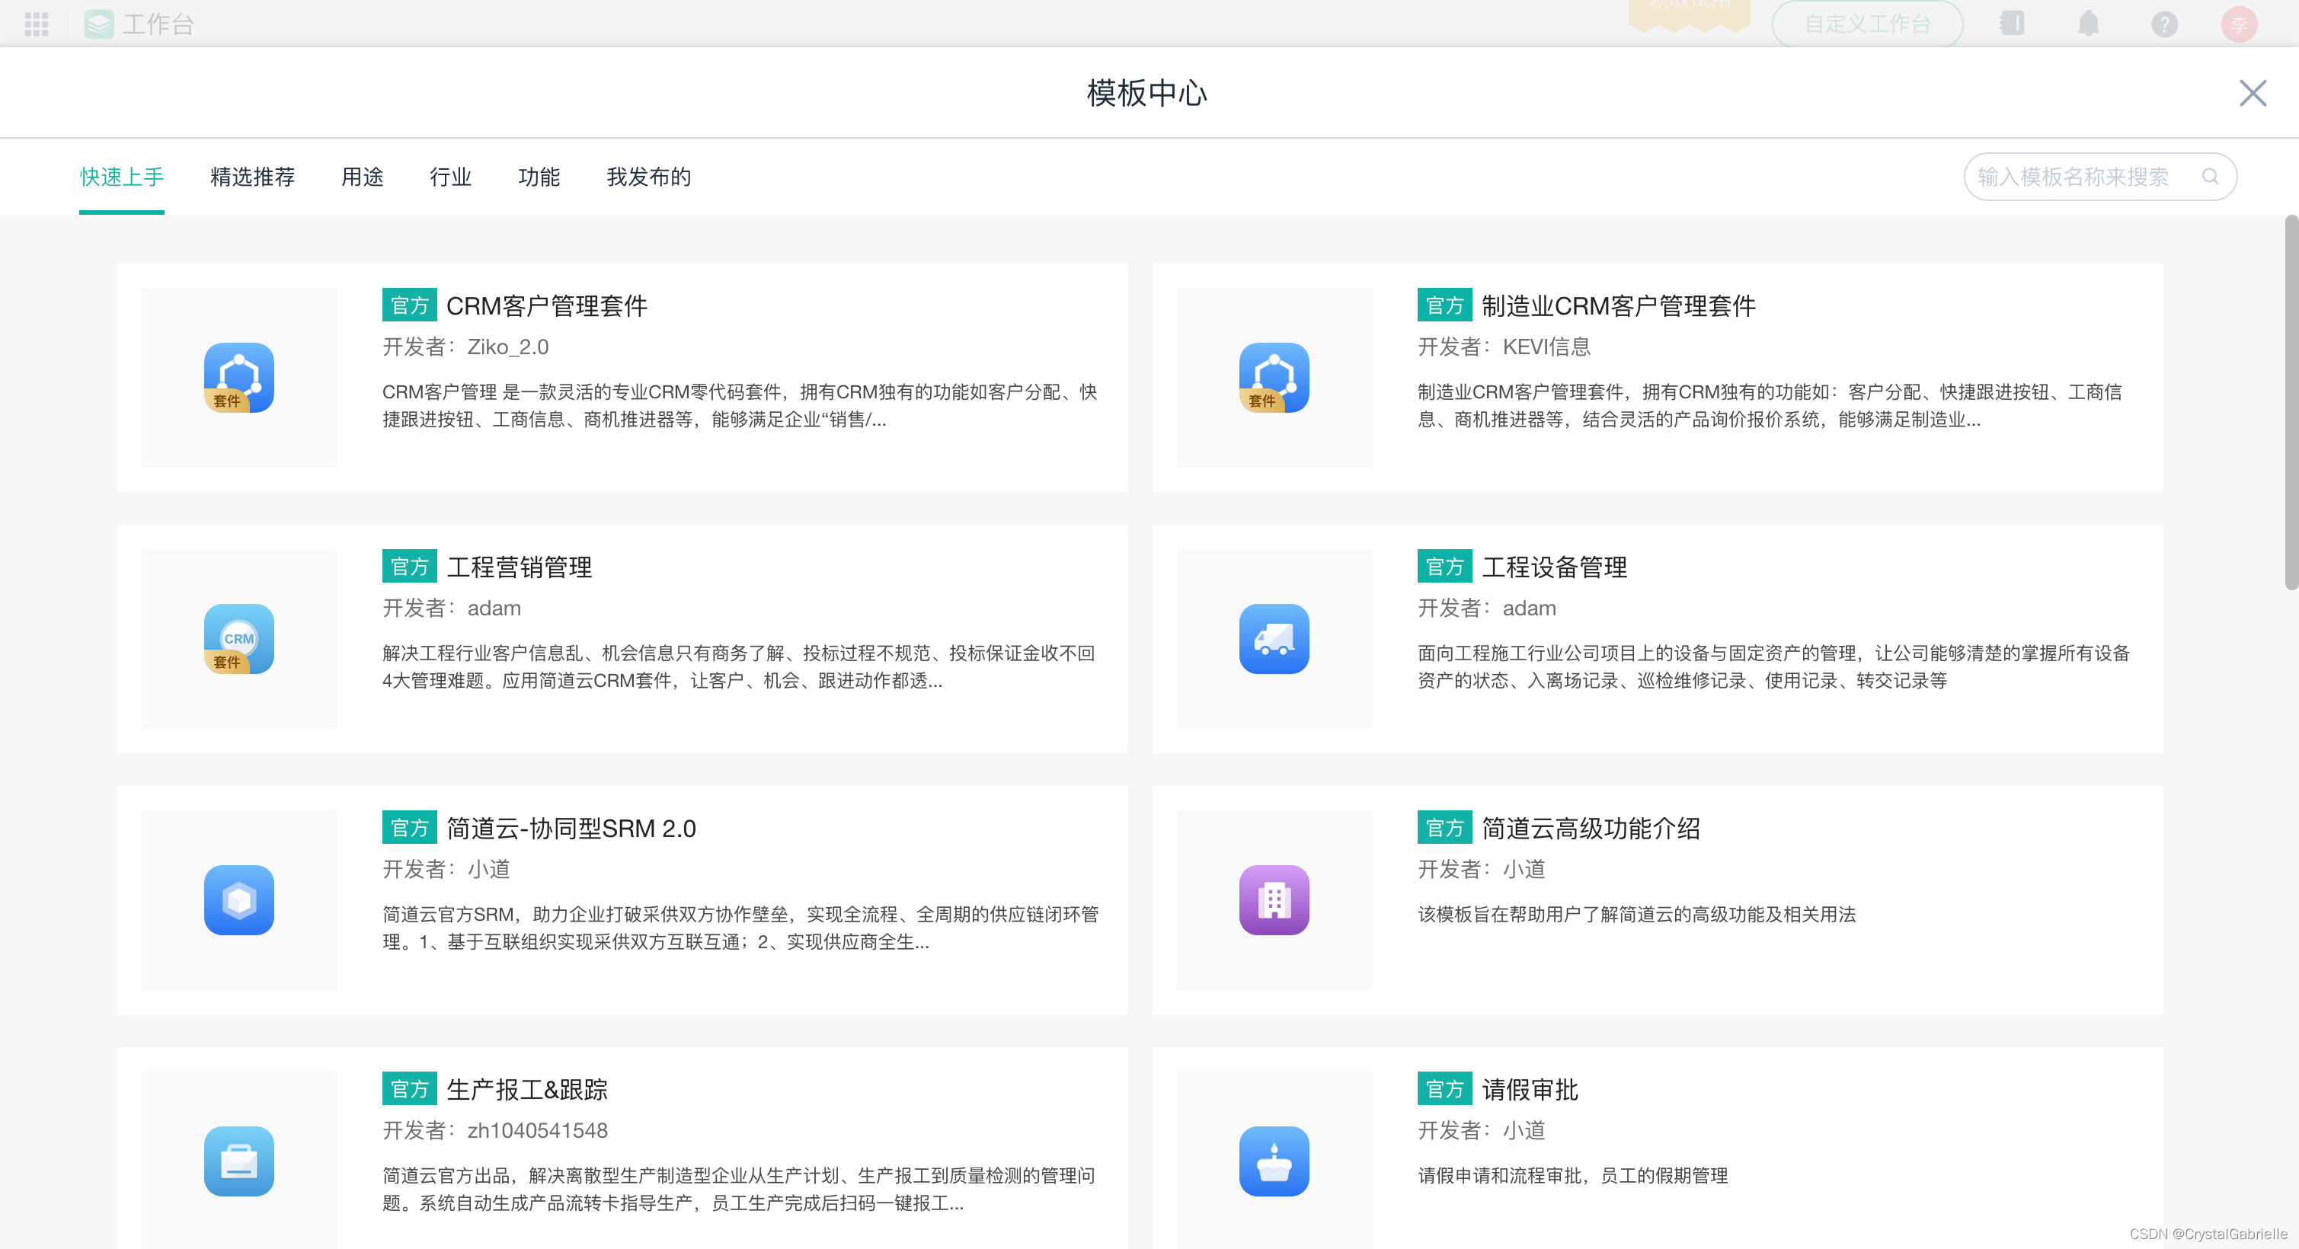The height and width of the screenshot is (1249, 2299).
Task: Click the 简道云高级功能介绍 building icon
Action: coord(1274,899)
